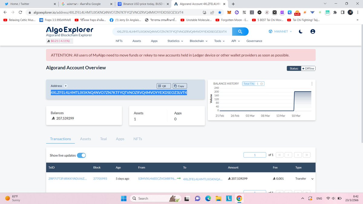Open balance history chart options menu

pyautogui.click(x=312, y=84)
